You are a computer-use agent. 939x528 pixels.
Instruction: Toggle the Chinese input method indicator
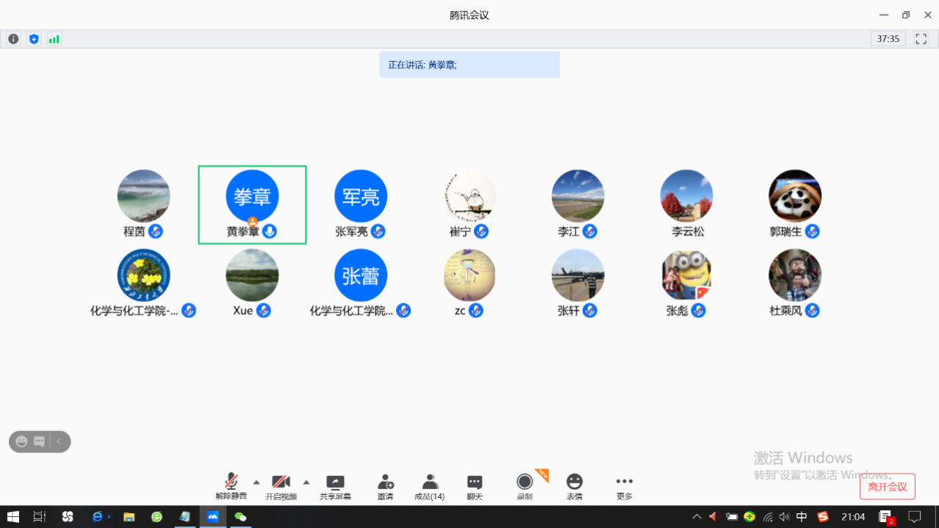coord(802,517)
